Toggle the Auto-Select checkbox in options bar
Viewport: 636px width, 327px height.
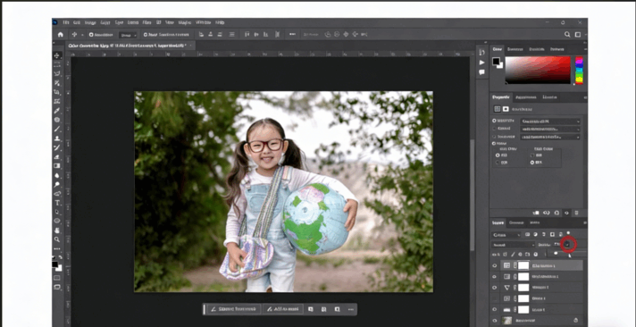(x=91, y=35)
